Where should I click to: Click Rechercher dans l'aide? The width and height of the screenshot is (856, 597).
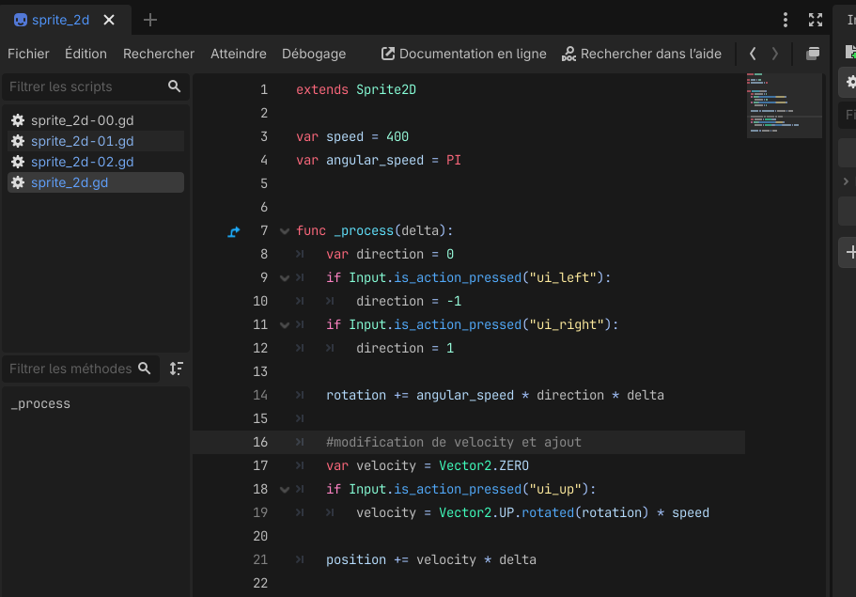click(x=642, y=54)
